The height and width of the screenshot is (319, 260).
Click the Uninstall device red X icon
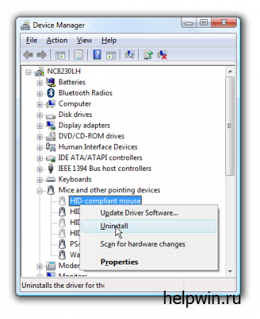(x=162, y=55)
